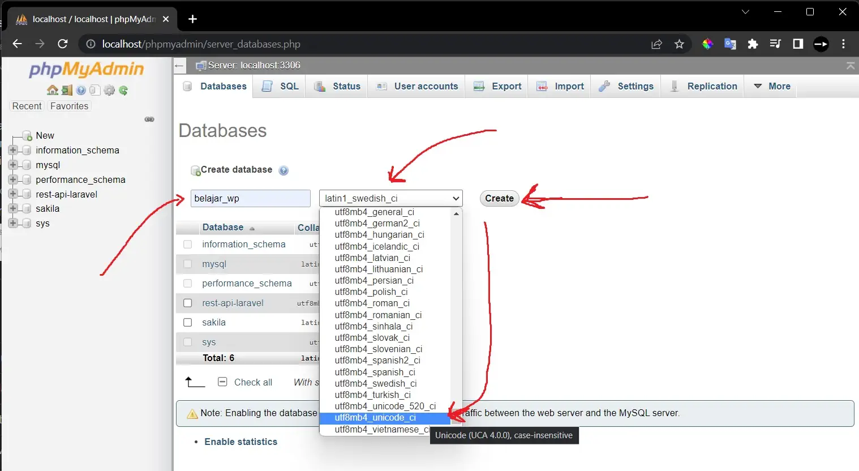Viewport: 859px width, 471px height.
Task: Click the collation list scrollbar up arrow
Action: pos(456,214)
